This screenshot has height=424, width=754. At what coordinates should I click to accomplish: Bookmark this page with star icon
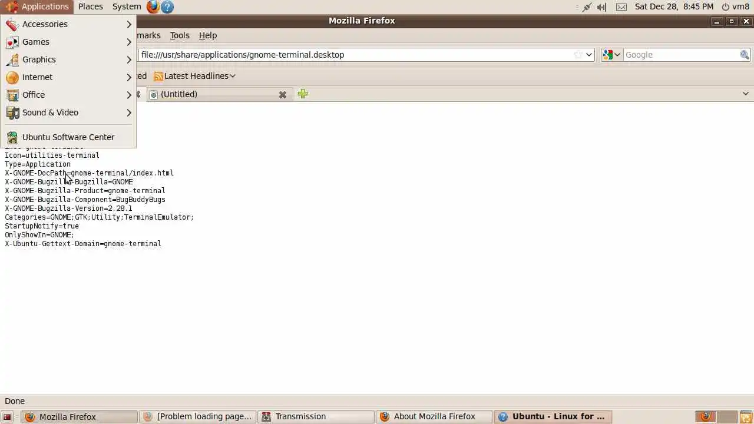578,55
